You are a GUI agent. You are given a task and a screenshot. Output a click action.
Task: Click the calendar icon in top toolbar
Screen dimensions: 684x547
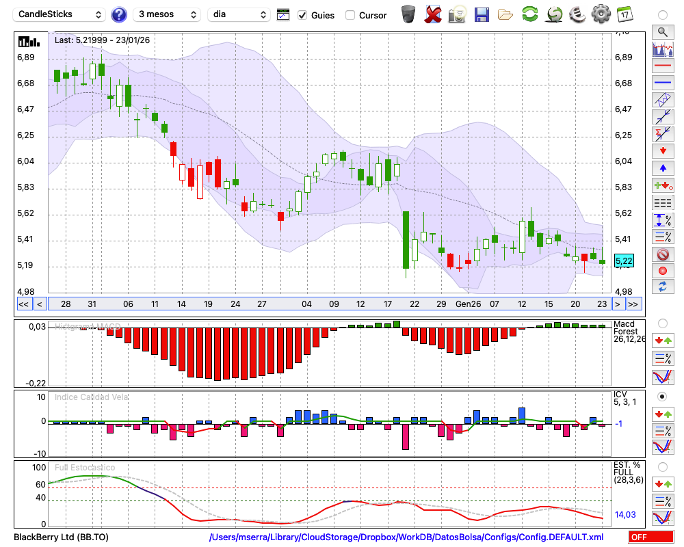624,14
